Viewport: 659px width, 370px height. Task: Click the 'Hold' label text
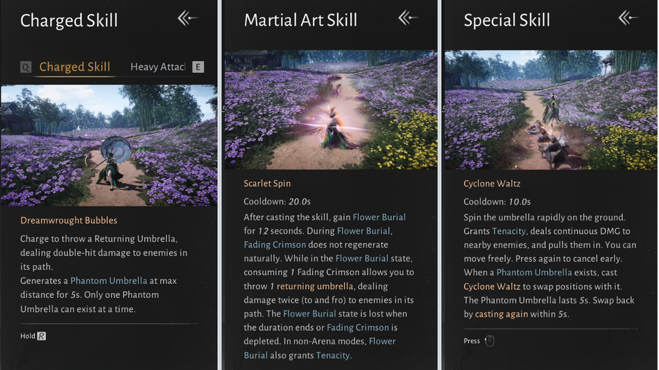point(28,336)
